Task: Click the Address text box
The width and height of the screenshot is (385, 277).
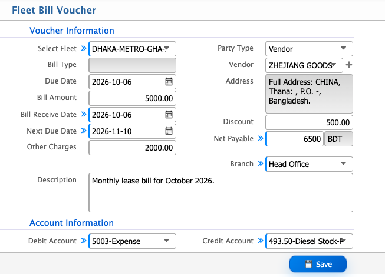Action: [309, 94]
